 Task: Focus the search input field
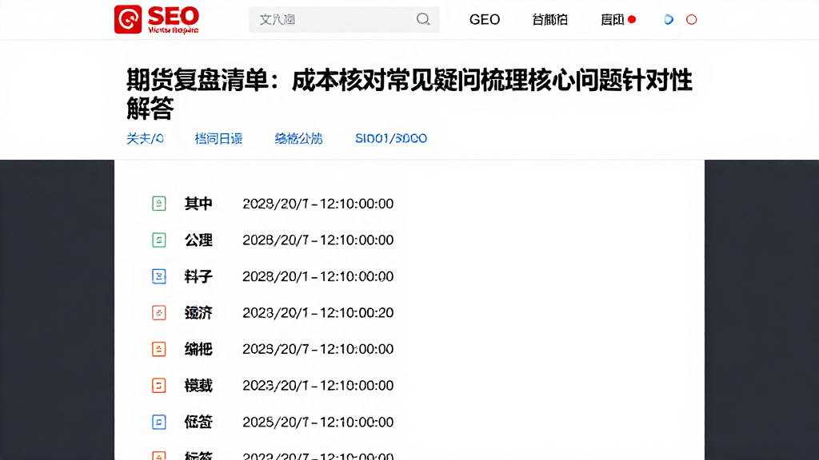pyautogui.click(x=344, y=19)
